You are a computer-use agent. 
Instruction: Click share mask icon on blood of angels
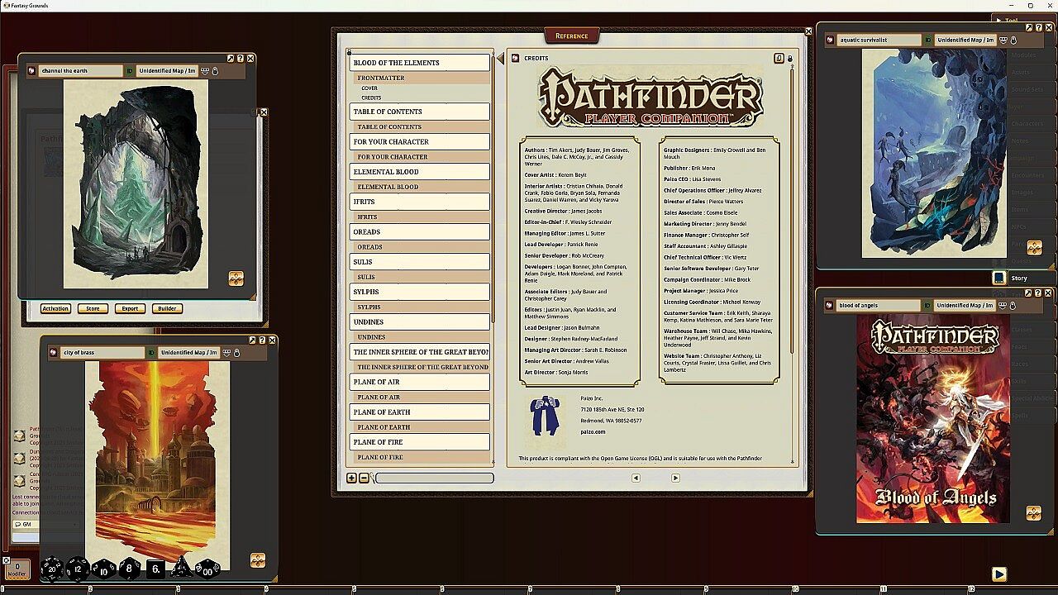pos(1003,306)
